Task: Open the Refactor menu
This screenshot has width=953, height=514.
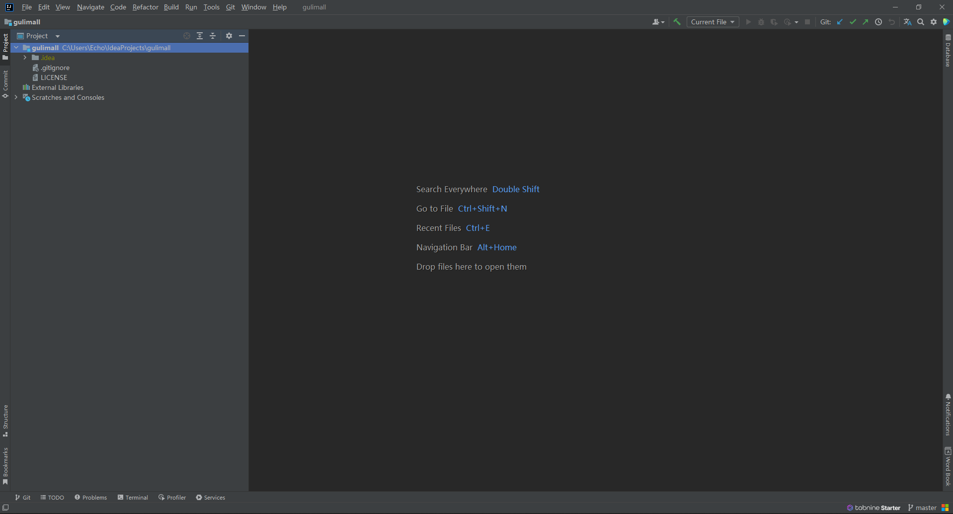Action: pos(145,7)
